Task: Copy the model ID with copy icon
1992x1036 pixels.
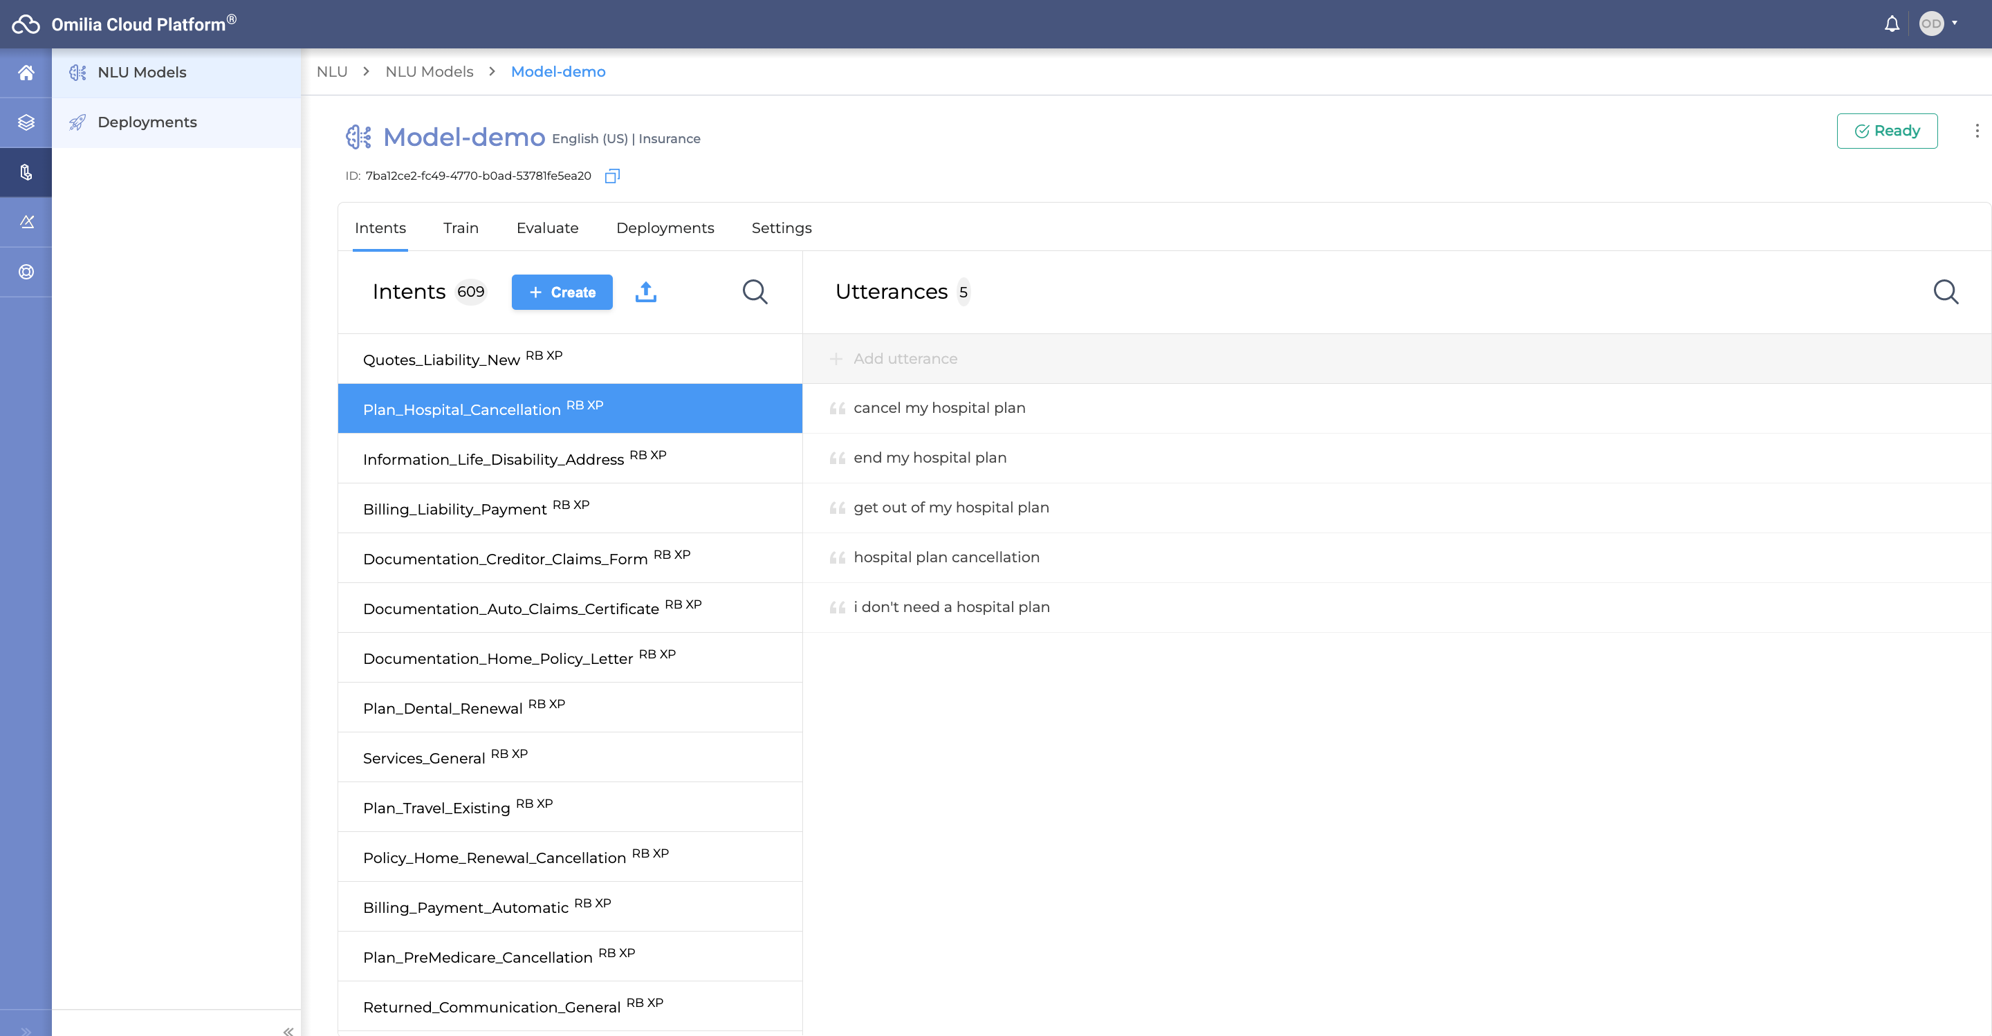Action: (611, 176)
